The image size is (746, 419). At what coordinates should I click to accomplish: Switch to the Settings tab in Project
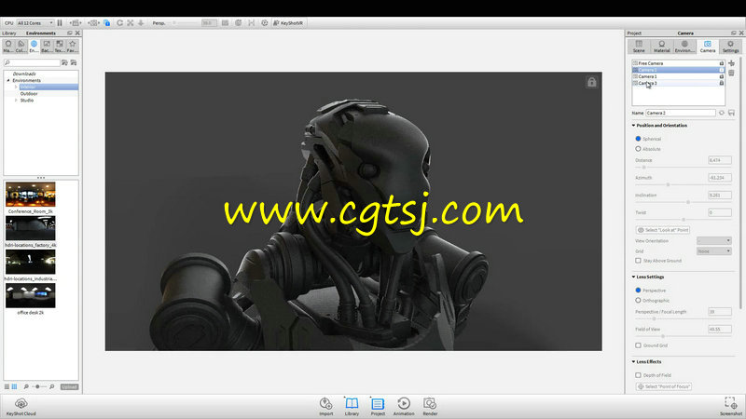coord(730,46)
